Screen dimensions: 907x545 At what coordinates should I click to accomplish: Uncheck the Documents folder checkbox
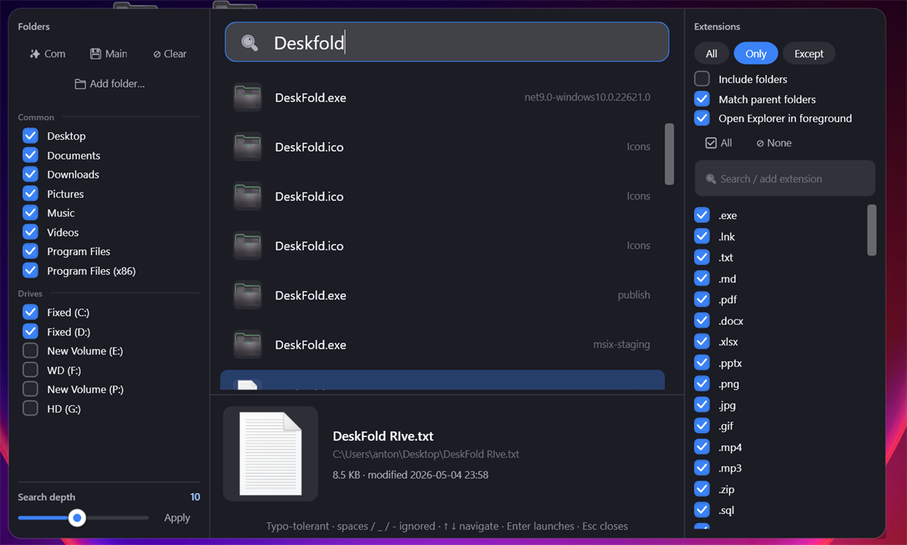pyautogui.click(x=30, y=155)
